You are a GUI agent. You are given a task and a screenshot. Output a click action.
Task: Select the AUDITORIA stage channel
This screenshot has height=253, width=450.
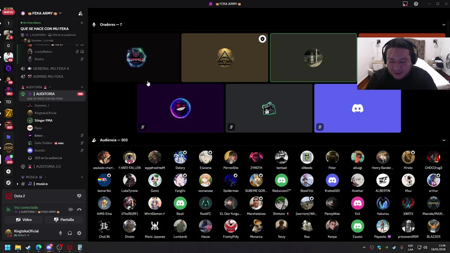pyautogui.click(x=52, y=96)
